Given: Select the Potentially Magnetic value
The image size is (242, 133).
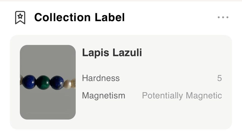Looking at the screenshot, I should coord(182,96).
